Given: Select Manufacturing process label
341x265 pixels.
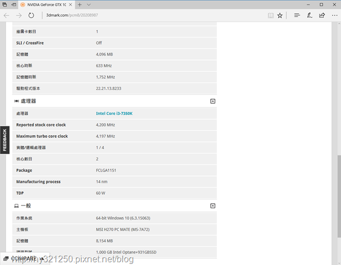Looking at the screenshot, I should coord(39,182).
